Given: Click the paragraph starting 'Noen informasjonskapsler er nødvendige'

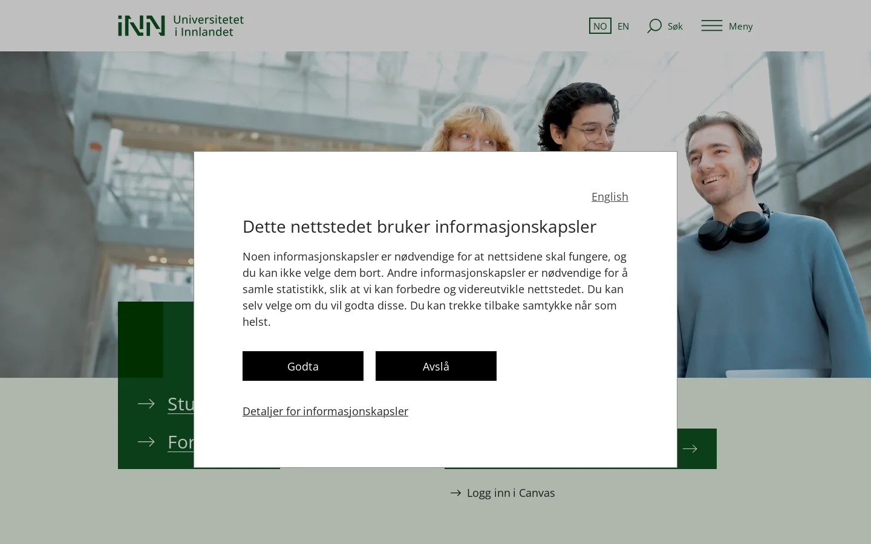Looking at the screenshot, I should point(435,289).
